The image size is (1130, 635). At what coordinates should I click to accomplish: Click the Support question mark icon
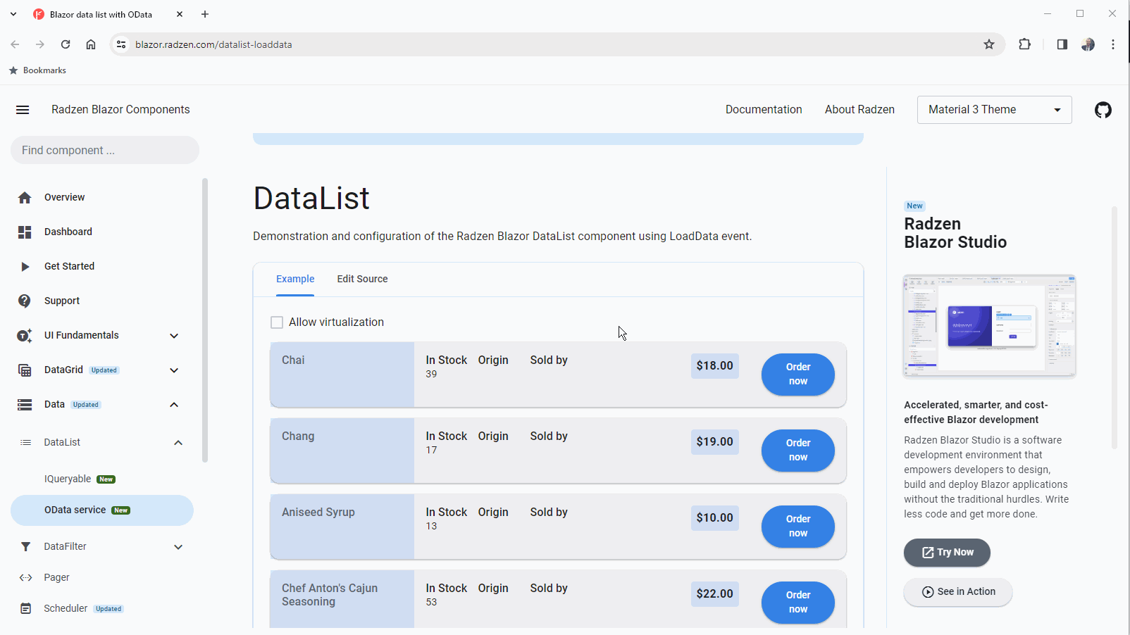(x=25, y=301)
